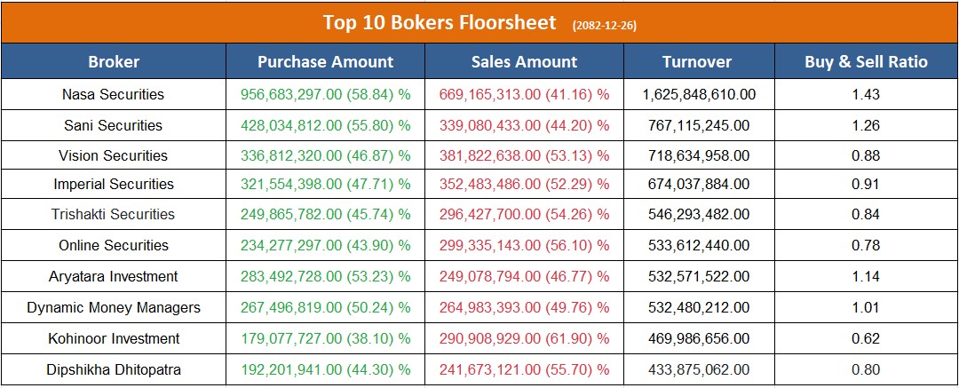Click Kohinoor Investment's 0.62 ratio cell

pos(866,338)
